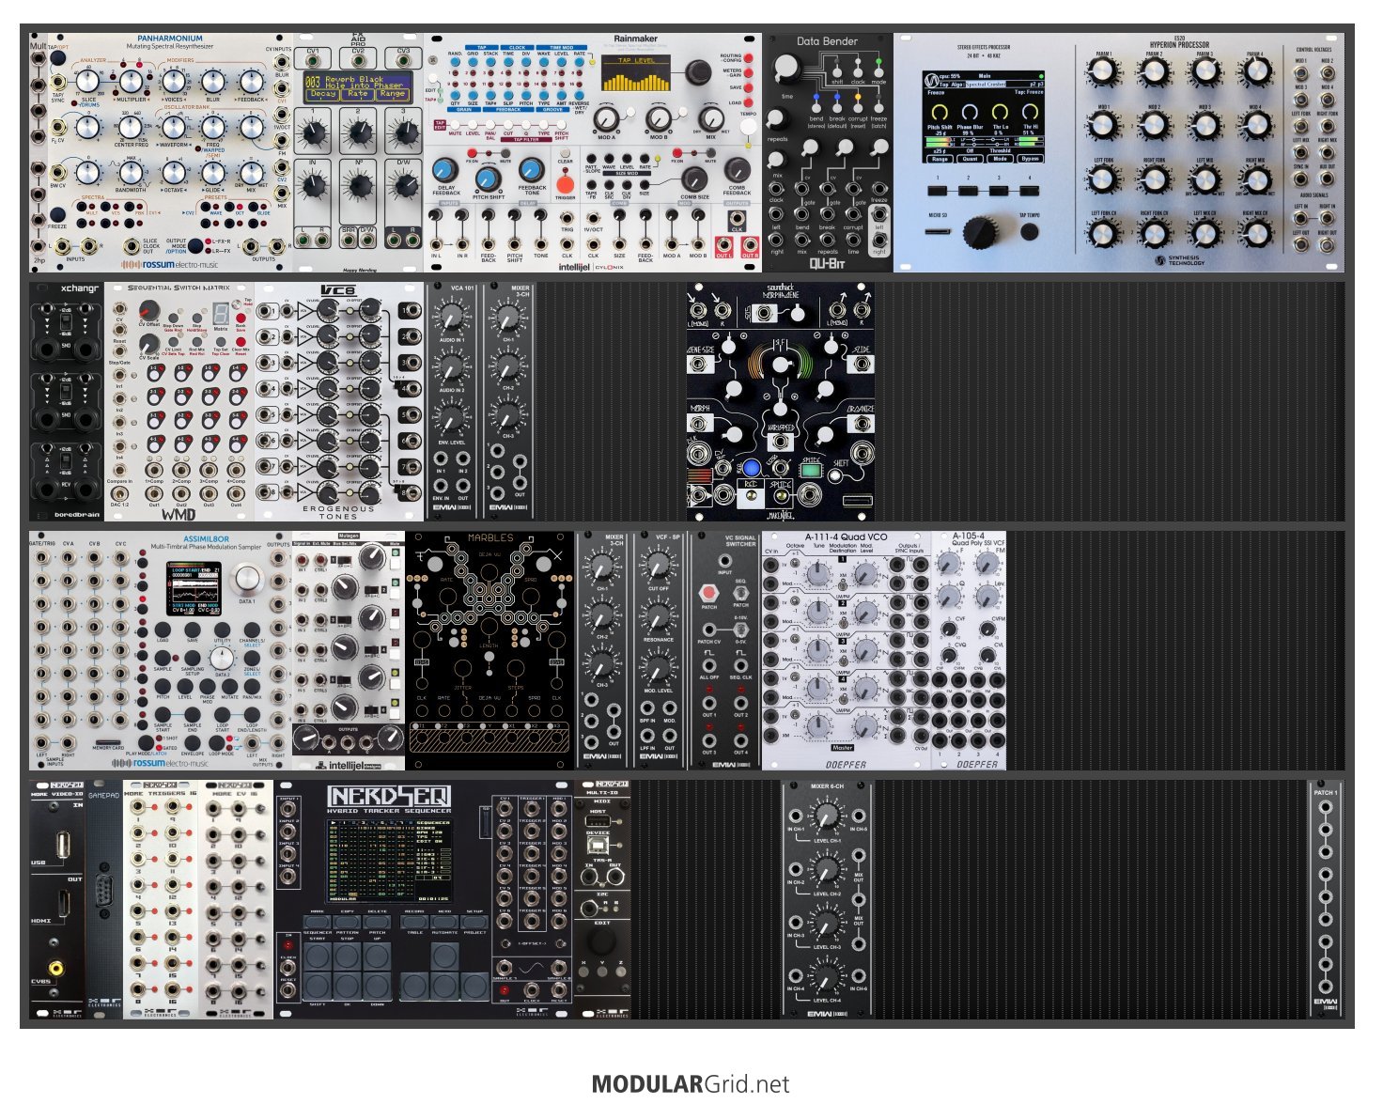Click the Panharmonium OUTPUT MODE button
The image size is (1383, 1104).
(194, 246)
